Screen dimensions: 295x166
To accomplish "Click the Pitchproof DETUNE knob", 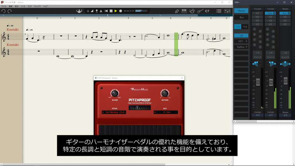I will (165, 93).
